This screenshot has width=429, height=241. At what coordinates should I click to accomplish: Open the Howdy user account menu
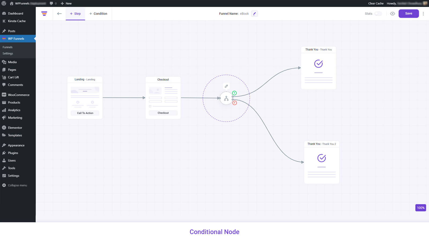point(407,3)
